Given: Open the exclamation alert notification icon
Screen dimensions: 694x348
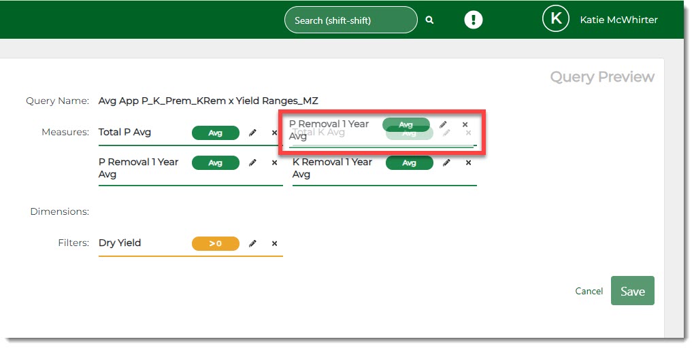Looking at the screenshot, I should click(x=473, y=20).
